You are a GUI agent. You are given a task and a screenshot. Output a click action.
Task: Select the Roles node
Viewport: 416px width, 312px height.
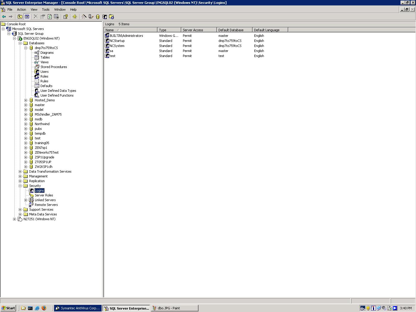point(44,76)
